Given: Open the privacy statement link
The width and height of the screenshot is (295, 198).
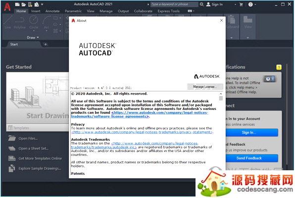Looking at the screenshot, I should tap(142, 132).
